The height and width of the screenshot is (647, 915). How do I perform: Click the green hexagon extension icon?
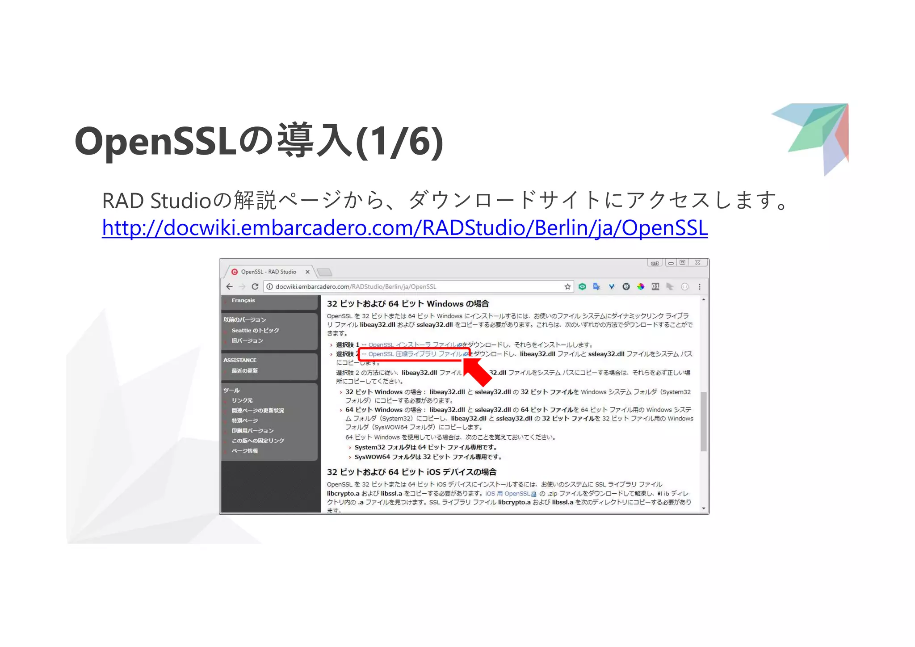(582, 287)
